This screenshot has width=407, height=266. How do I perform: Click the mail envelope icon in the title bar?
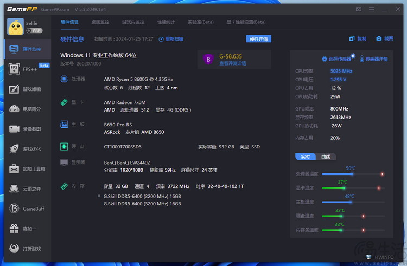[359, 9]
